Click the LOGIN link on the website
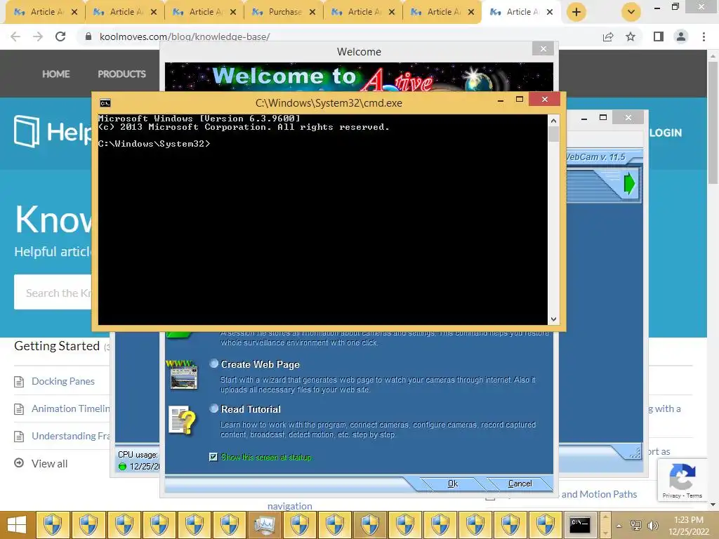 (x=666, y=133)
